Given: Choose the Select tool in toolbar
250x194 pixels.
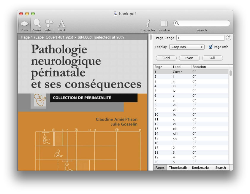Looking at the screenshot, I should tap(49, 23).
